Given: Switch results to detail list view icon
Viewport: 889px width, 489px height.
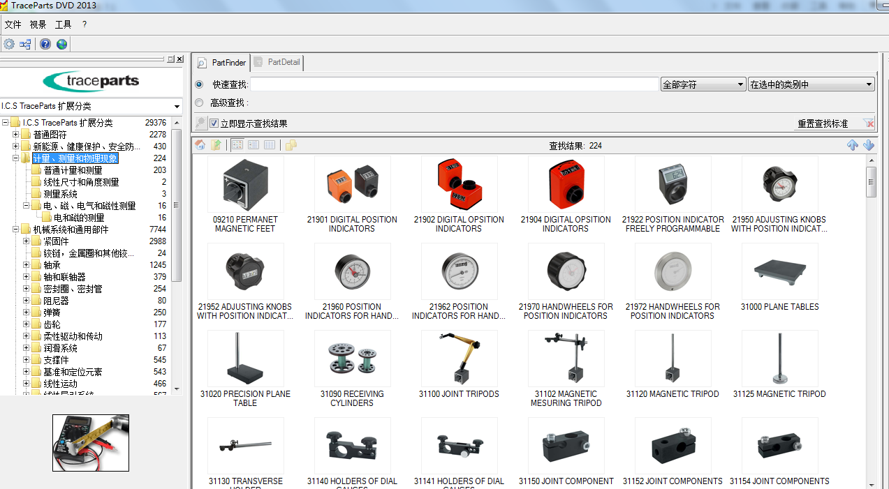Looking at the screenshot, I should click(269, 145).
